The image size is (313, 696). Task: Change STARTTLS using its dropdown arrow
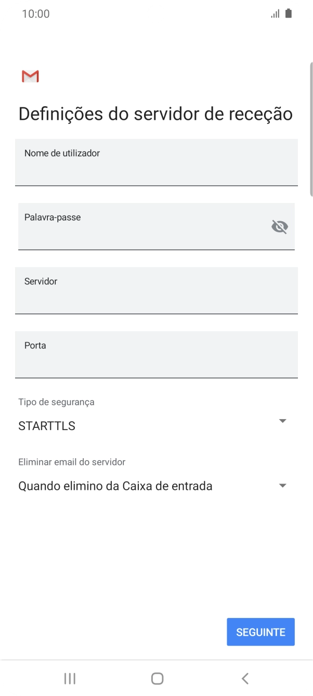282,421
